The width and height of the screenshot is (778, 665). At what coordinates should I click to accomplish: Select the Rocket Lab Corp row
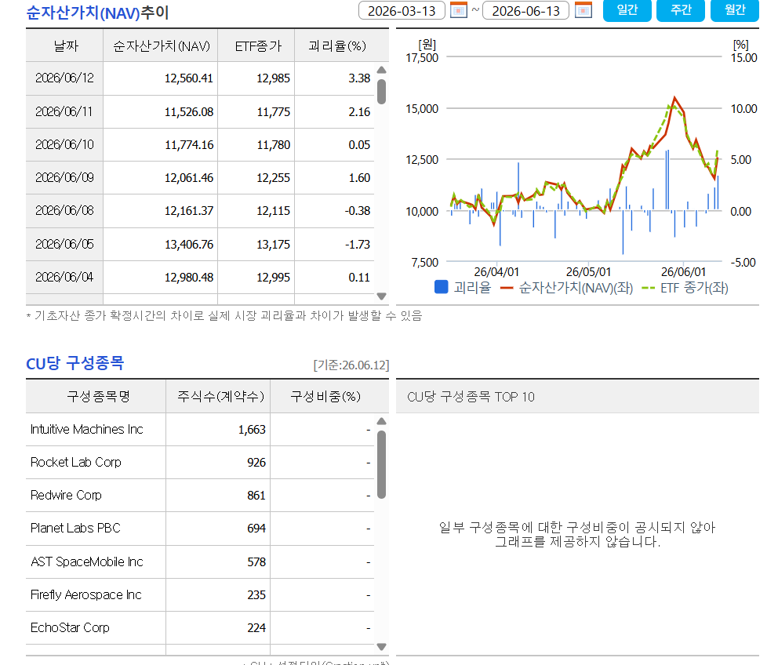200,462
